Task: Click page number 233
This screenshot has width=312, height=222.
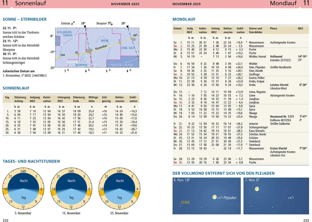Action: (306, 220)
